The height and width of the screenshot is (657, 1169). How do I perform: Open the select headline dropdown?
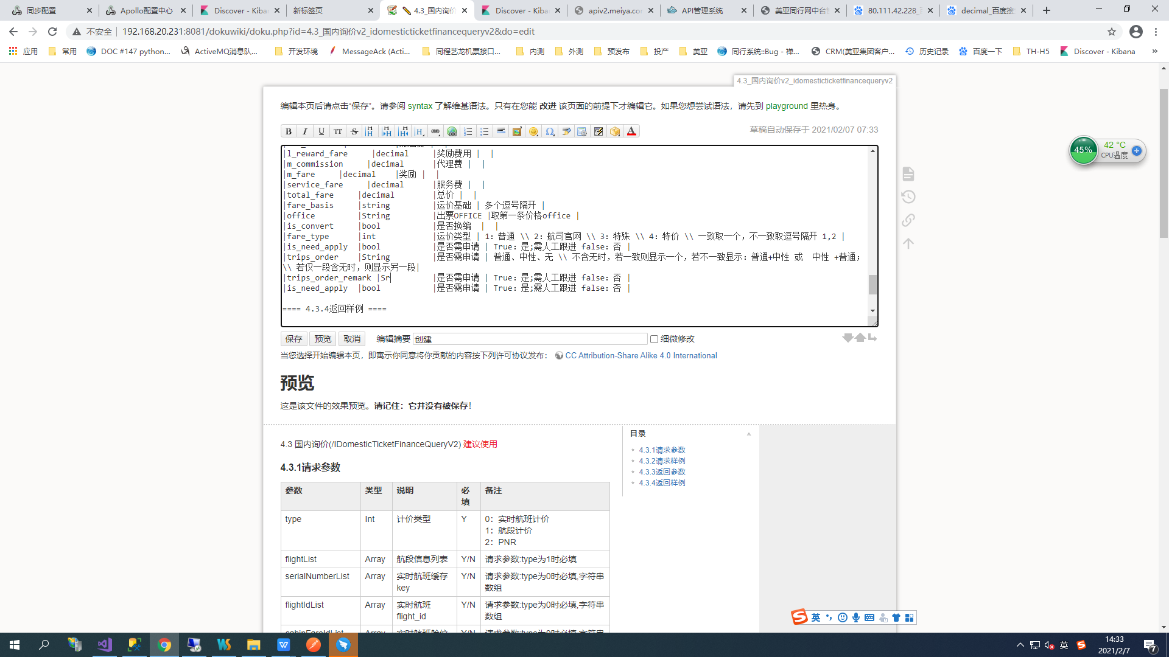[420, 131]
